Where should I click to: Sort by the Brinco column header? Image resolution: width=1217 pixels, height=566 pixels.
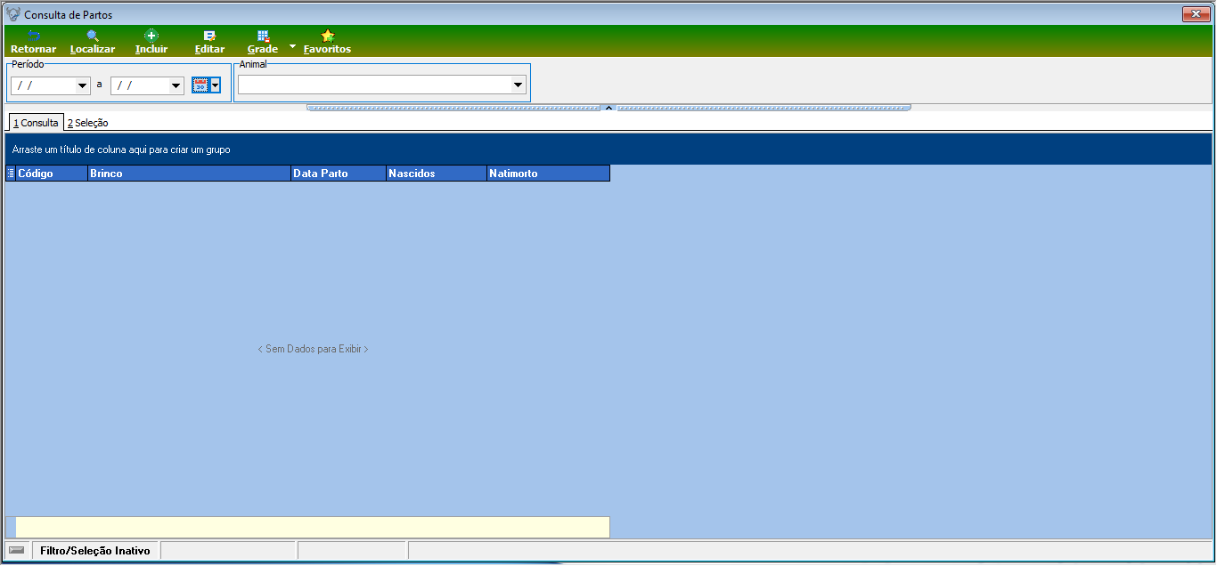(189, 174)
